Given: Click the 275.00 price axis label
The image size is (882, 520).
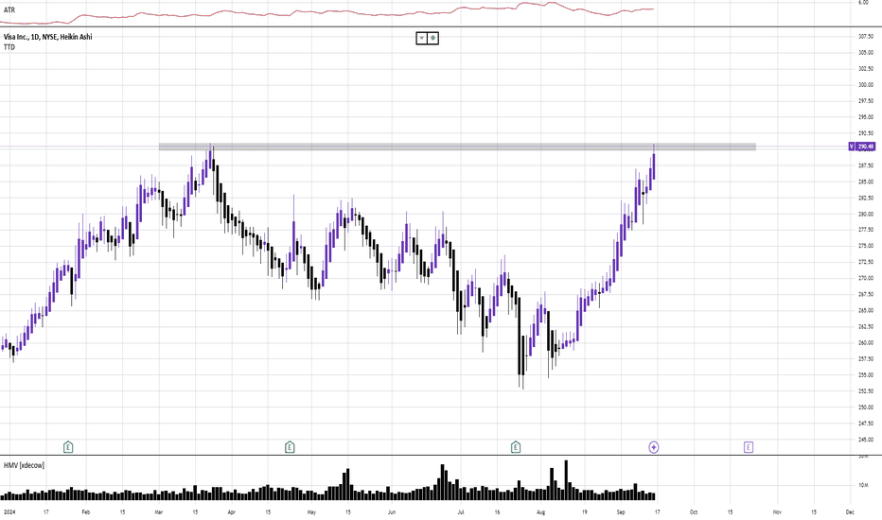Looking at the screenshot, I should (x=866, y=246).
